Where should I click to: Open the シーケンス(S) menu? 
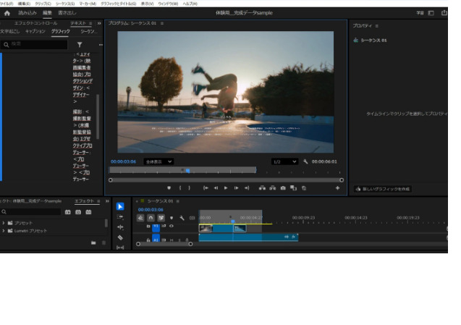click(x=65, y=4)
